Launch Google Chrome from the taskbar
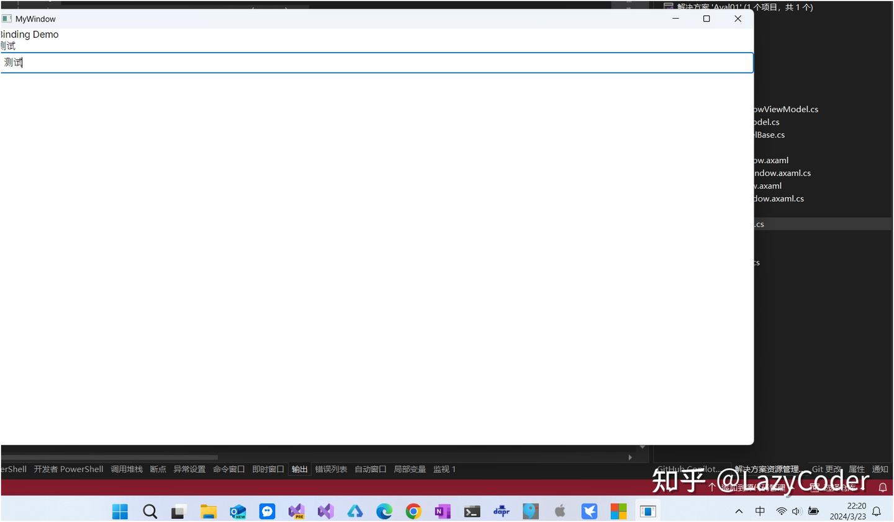The width and height of the screenshot is (894, 522). [413, 511]
